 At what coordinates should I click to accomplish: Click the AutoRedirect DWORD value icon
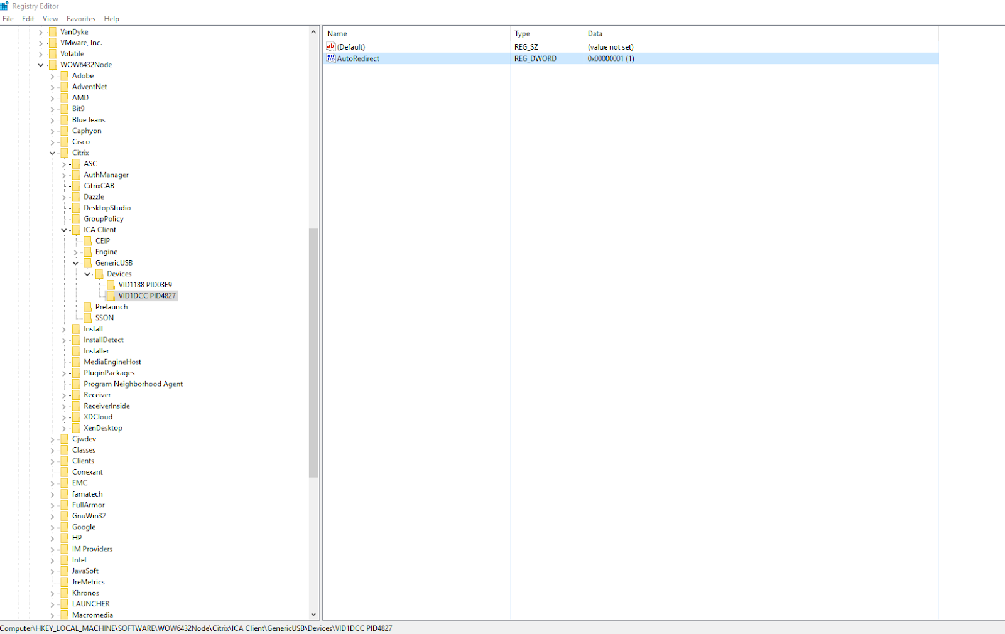point(331,58)
